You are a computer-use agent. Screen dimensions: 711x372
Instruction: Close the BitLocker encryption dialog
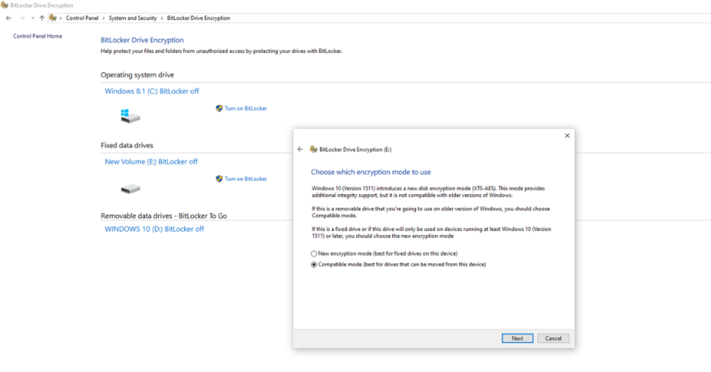(567, 135)
